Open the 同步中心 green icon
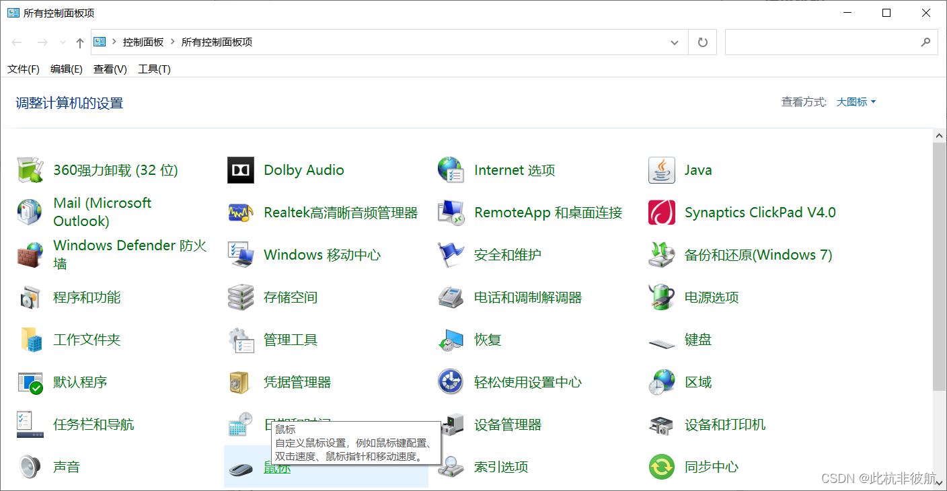Viewport: 947px width, 491px height. (661, 467)
